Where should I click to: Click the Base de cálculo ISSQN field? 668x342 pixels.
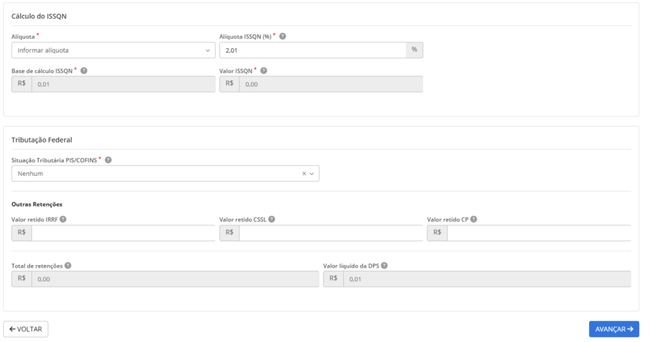point(123,84)
